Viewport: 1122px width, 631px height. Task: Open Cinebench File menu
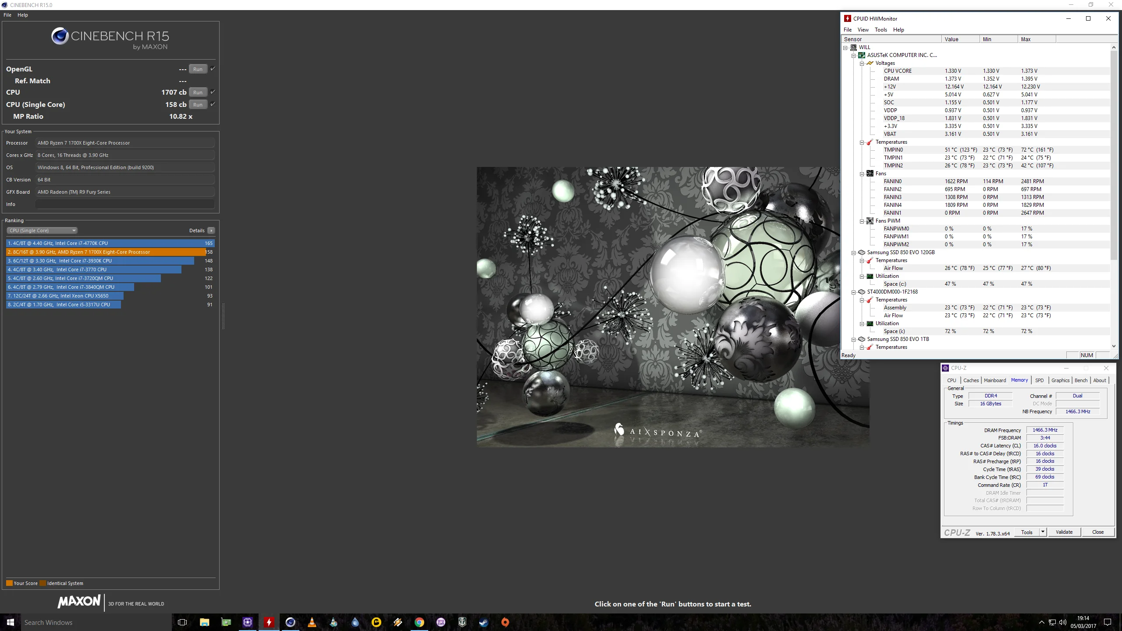coord(7,15)
